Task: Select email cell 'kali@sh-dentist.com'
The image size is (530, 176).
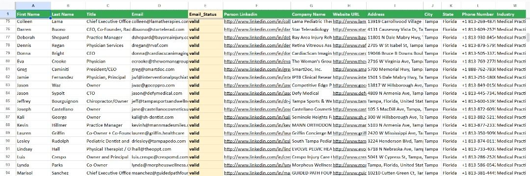Action: (159, 117)
